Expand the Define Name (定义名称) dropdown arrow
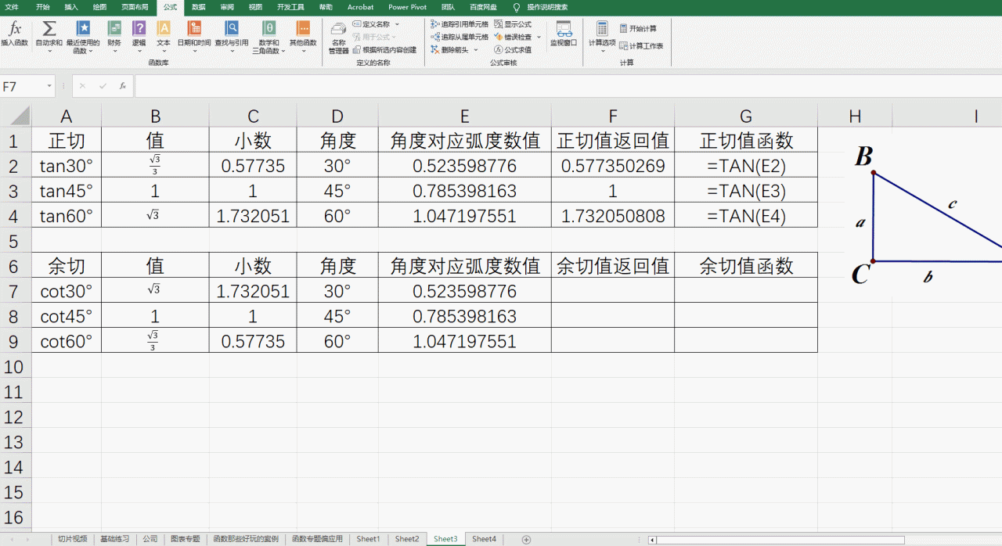 point(396,24)
